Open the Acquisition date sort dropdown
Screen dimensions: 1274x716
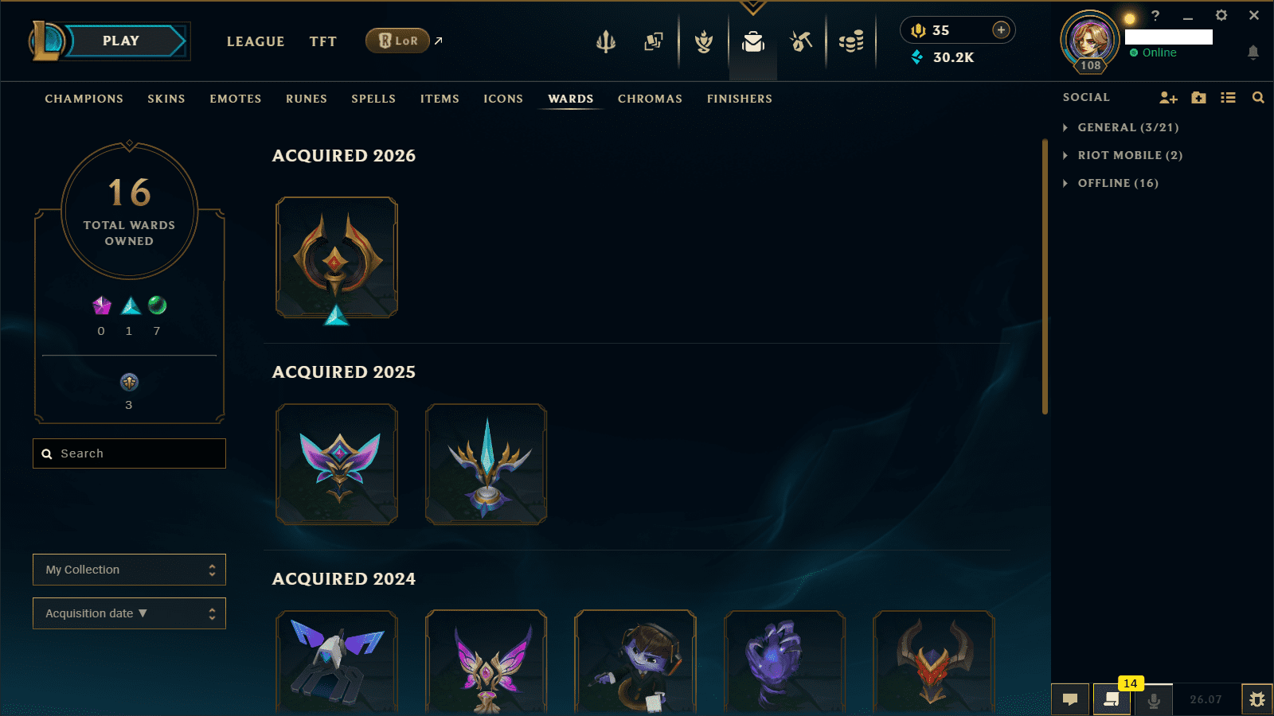[129, 613]
